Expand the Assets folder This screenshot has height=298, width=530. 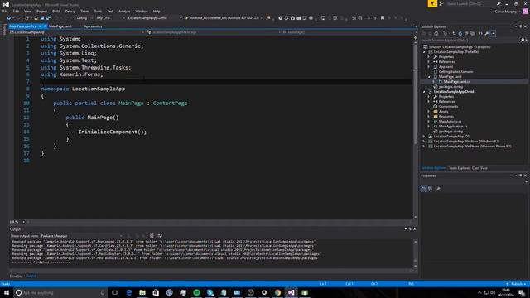tap(429, 112)
